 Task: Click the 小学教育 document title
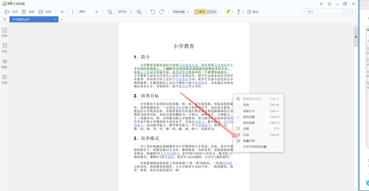coord(183,46)
